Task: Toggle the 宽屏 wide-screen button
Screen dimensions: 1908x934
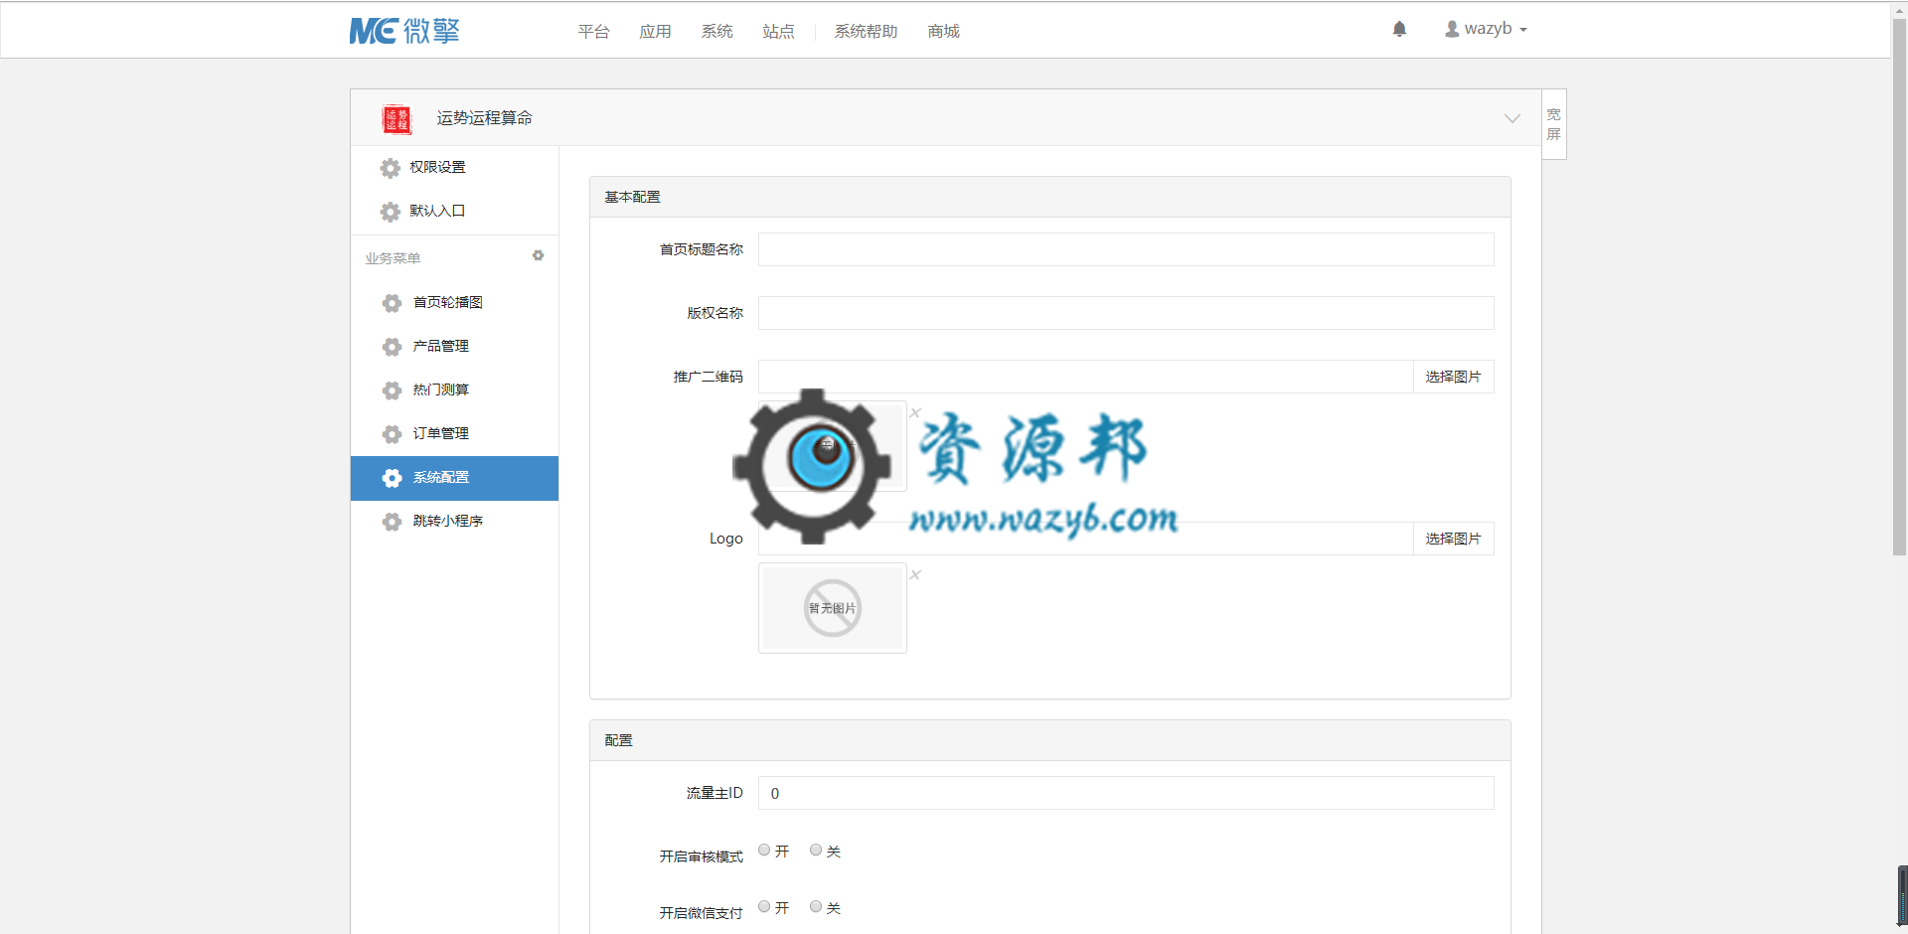Action: coord(1554,124)
